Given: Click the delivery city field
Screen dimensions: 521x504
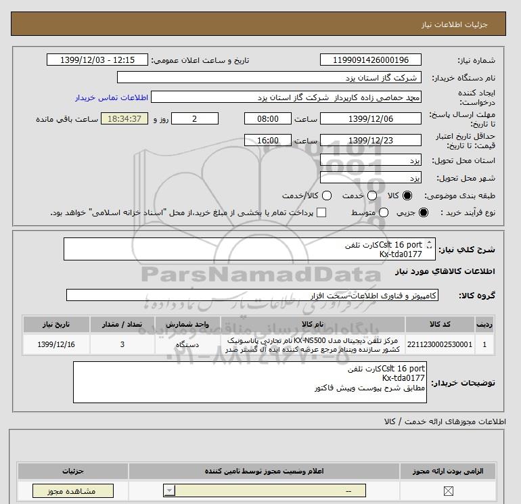Looking at the screenshot, I should pos(371,177).
